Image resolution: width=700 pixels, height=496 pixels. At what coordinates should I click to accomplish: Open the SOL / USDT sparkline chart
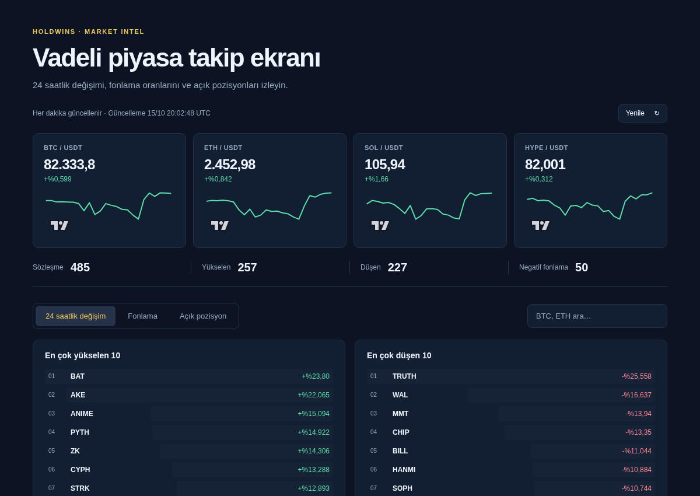(x=430, y=212)
